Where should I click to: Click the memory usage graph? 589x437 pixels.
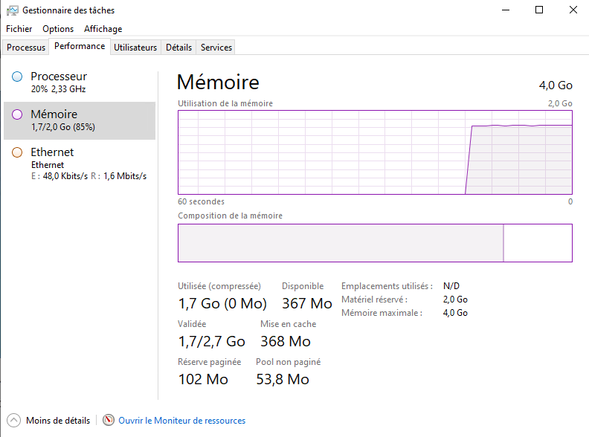pos(375,152)
